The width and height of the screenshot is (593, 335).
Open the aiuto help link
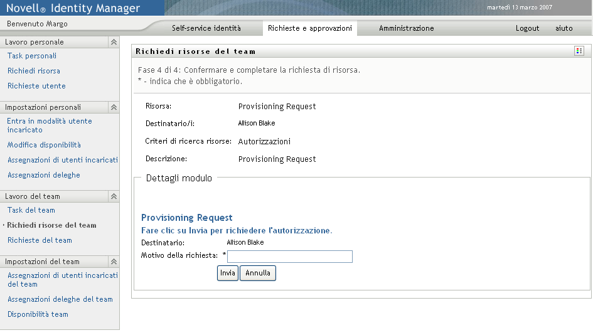pyautogui.click(x=564, y=28)
